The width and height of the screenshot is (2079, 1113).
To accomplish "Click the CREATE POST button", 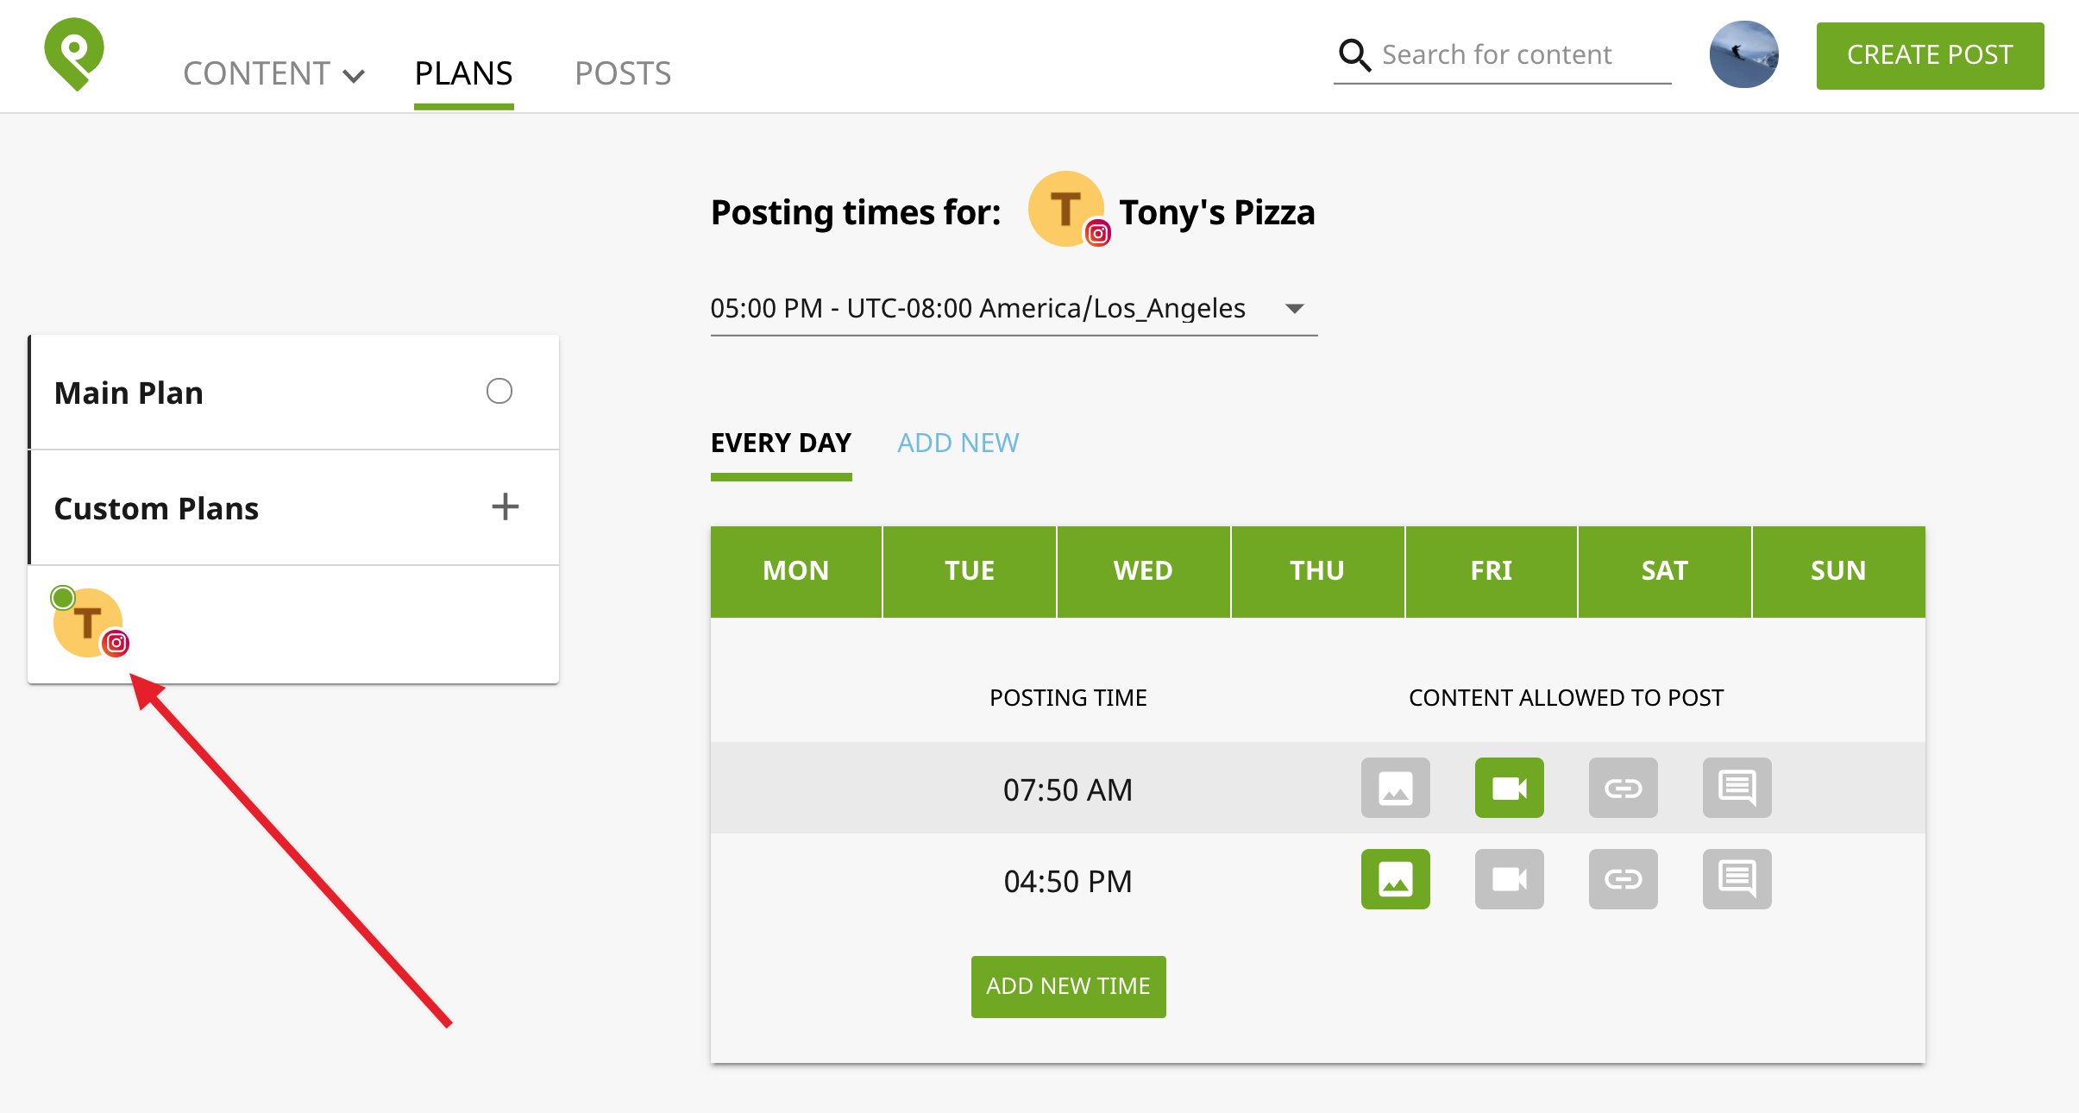I will point(1929,54).
